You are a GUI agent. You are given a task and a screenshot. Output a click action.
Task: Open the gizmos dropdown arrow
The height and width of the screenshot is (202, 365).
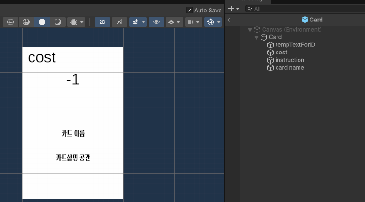[219, 22]
